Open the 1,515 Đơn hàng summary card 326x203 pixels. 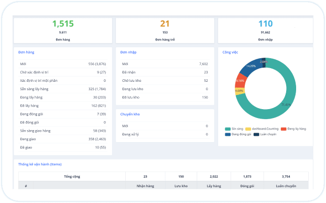click(63, 30)
